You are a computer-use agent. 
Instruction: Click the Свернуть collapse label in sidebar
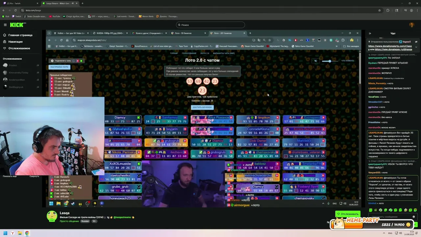click(34, 176)
